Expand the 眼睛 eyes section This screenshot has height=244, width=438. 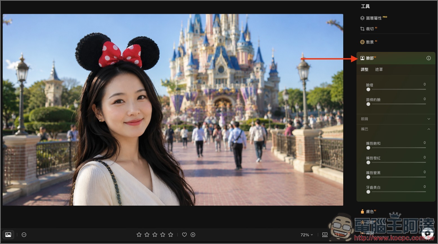pyautogui.click(x=396, y=119)
